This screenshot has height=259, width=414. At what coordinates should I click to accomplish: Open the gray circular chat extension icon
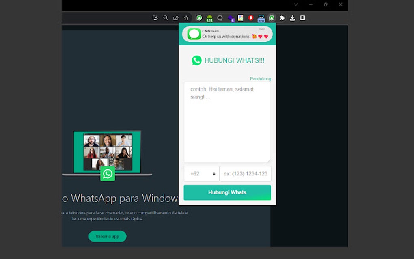(x=220, y=18)
